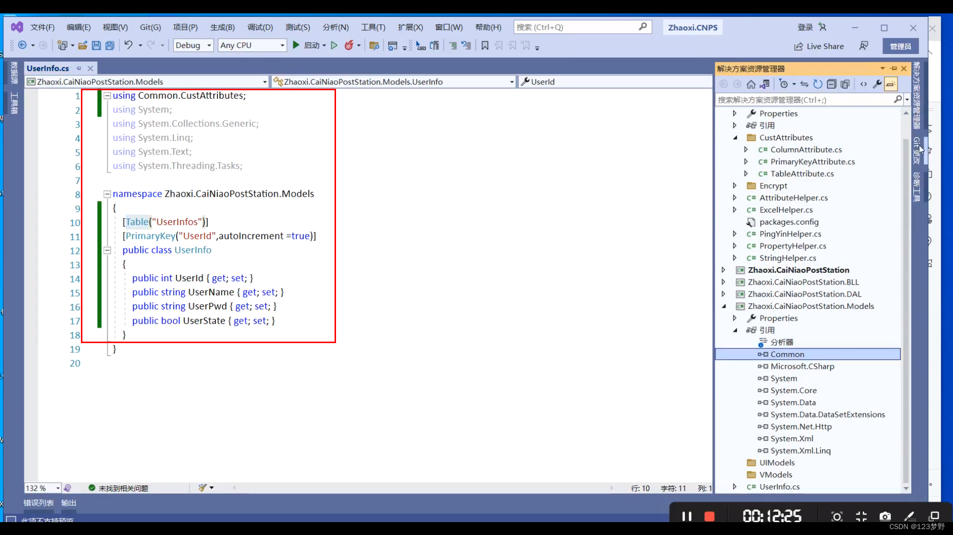Open Properties via the wrench icon

point(877,84)
